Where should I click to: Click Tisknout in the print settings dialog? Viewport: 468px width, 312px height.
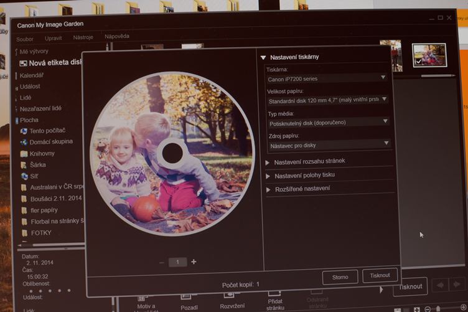(380, 275)
